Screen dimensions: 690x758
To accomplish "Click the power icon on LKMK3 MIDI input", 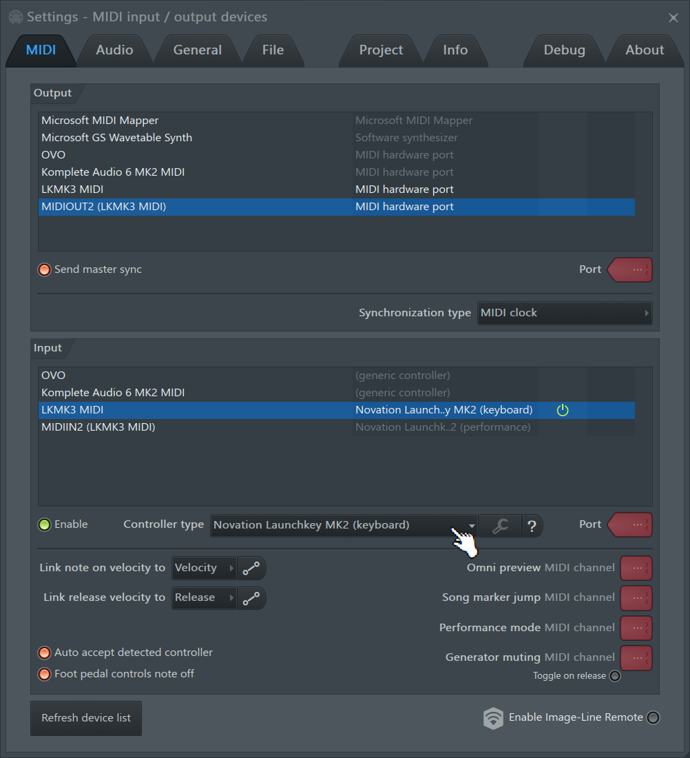I will tap(563, 411).
